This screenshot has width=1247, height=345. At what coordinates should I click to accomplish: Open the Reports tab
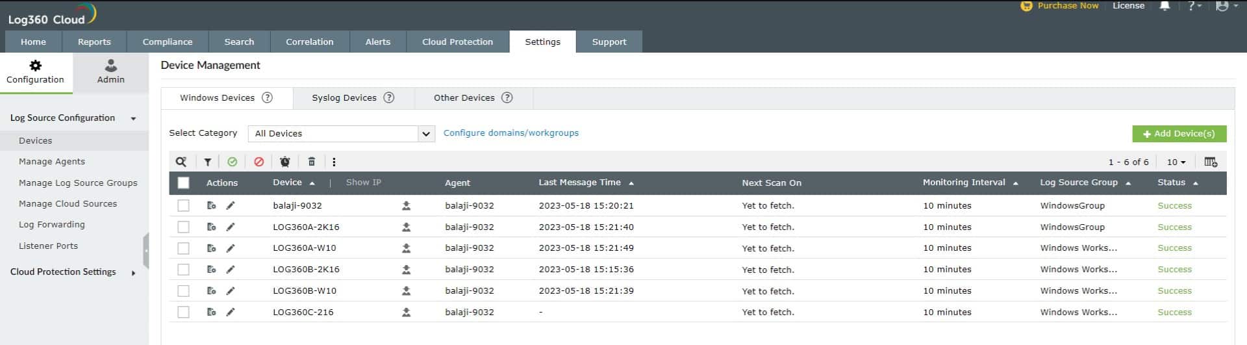(x=94, y=42)
